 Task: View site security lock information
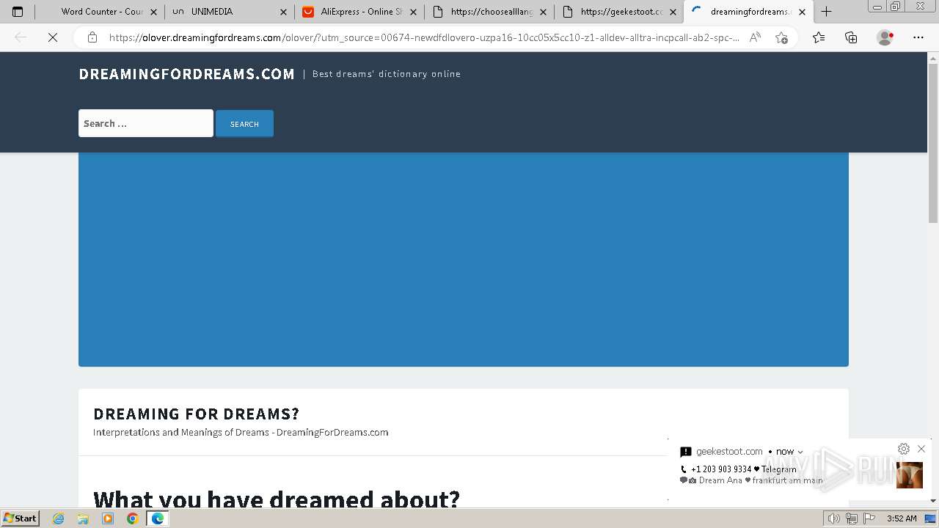point(92,37)
